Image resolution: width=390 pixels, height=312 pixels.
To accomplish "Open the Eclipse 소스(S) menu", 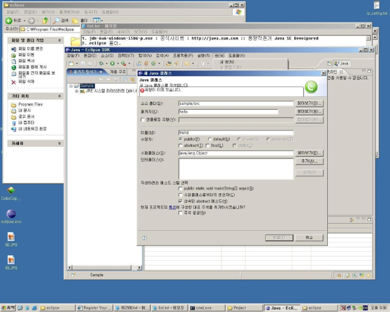I will pyautogui.click(x=107, y=55).
